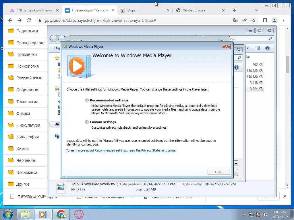The width and height of the screenshot is (294, 220).
Task: Open the Экономика category
Action: [27, 172]
